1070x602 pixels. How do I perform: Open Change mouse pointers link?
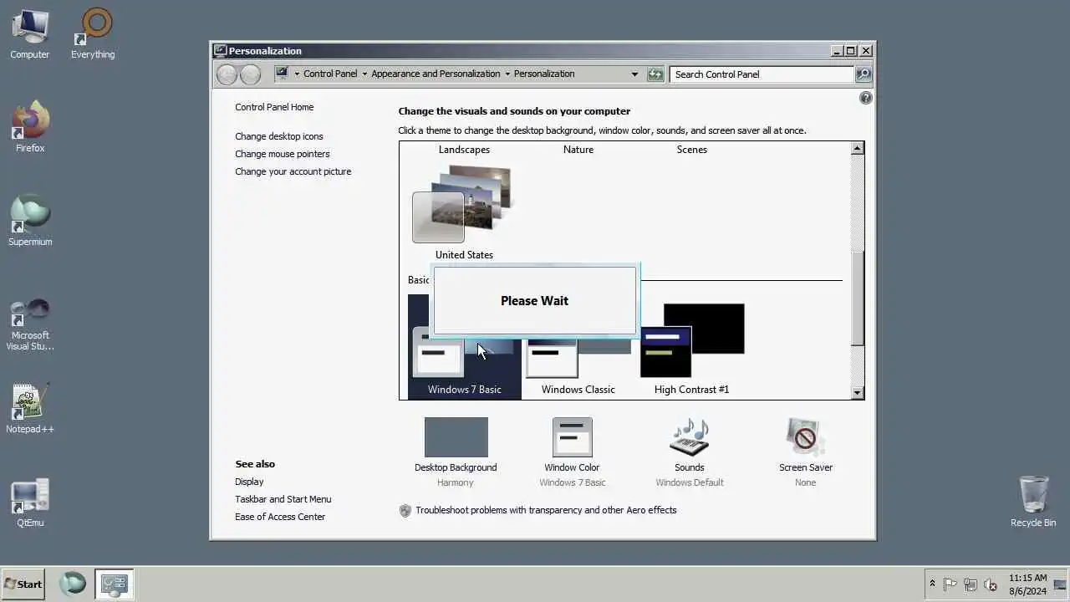283,154
